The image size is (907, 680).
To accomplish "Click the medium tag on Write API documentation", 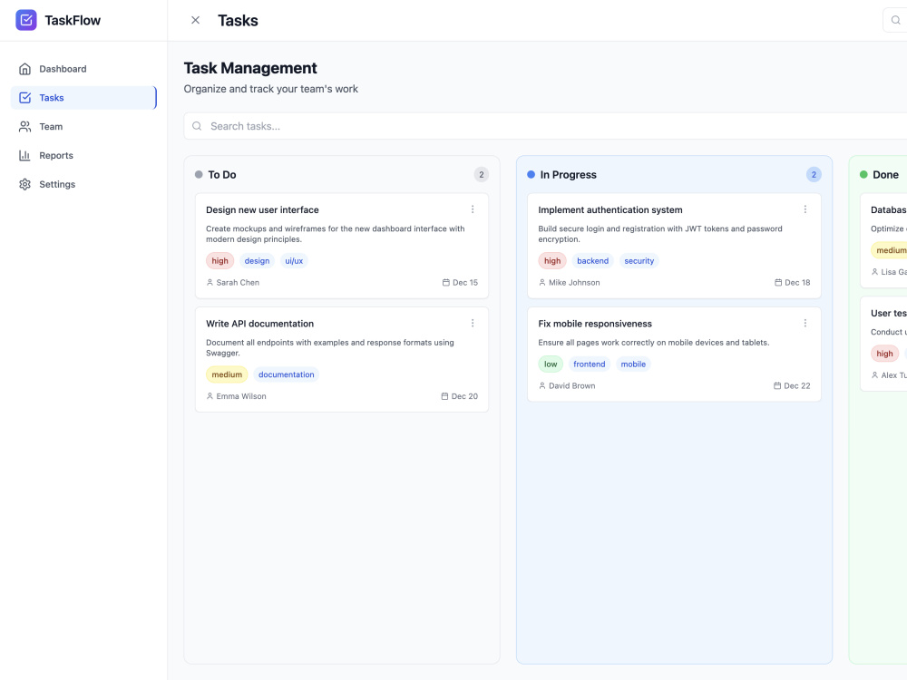I will point(227,374).
